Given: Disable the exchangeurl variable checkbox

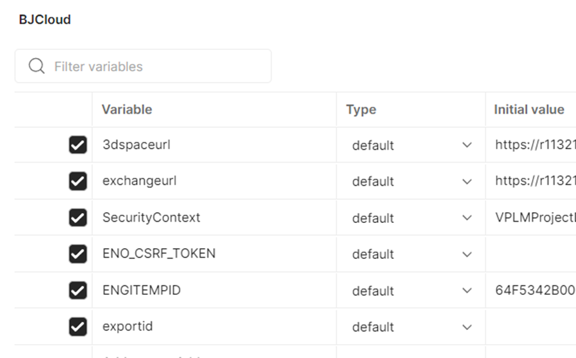Looking at the screenshot, I should 78,181.
